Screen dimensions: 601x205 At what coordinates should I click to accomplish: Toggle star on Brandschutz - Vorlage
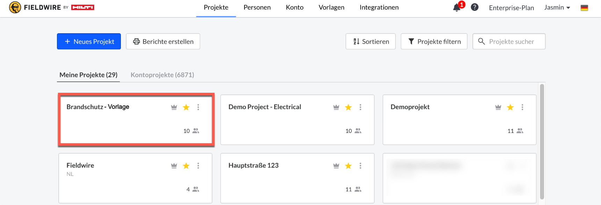pyautogui.click(x=186, y=107)
